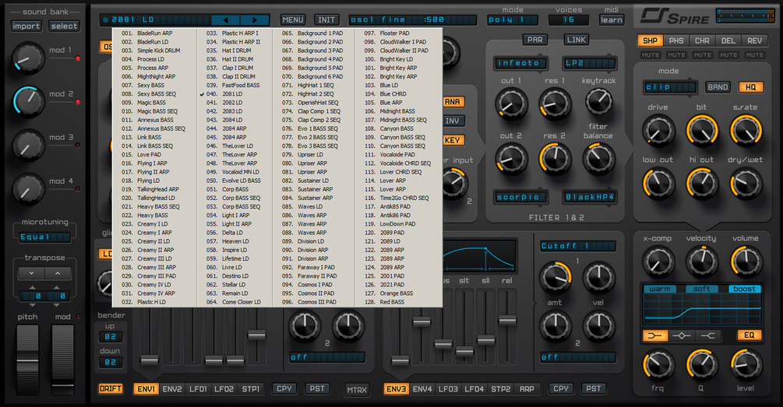This screenshot has height=407, width=783.
Task: Click the mod 1 knob
Action: click(27, 59)
